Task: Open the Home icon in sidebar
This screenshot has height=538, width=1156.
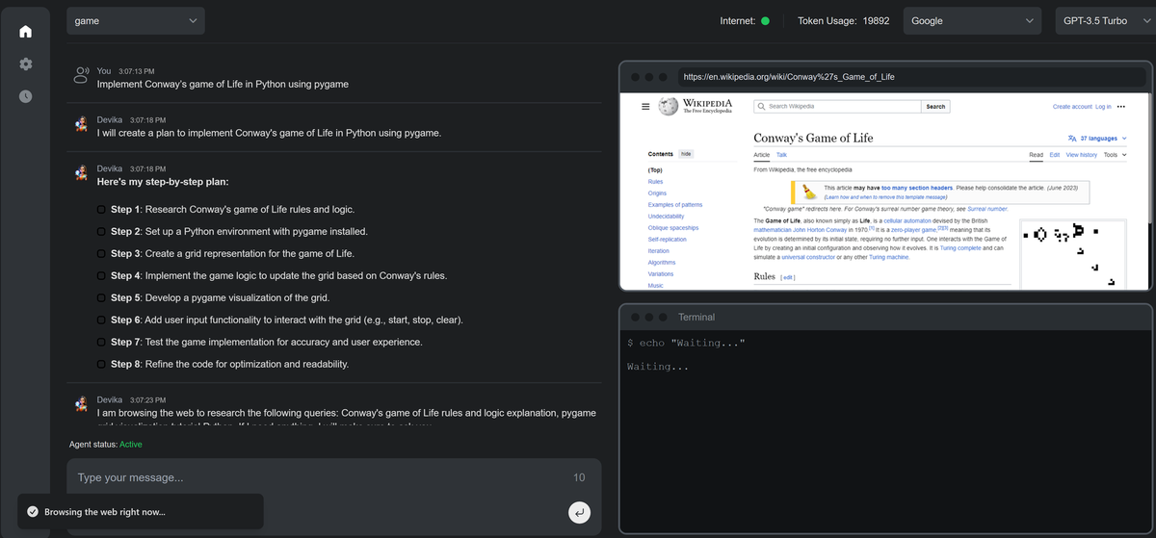Action: point(26,31)
